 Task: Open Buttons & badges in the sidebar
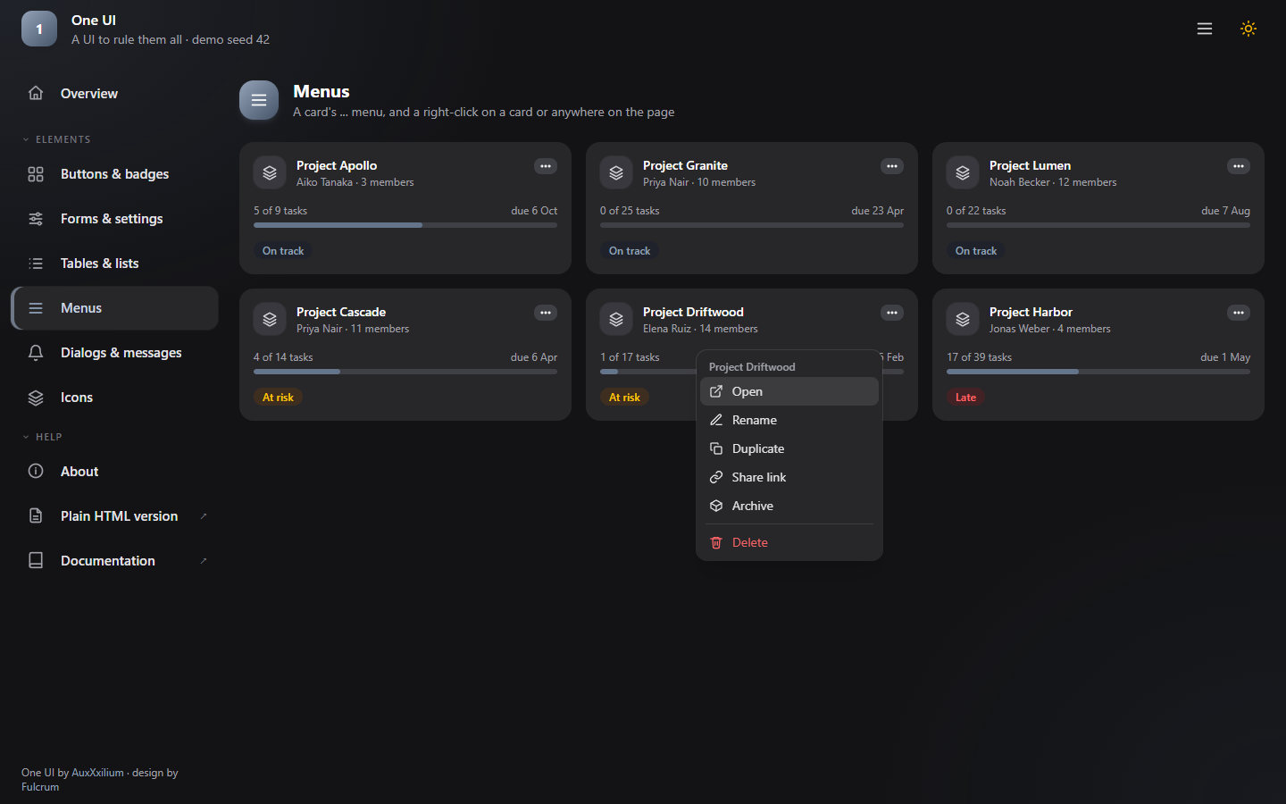(114, 174)
